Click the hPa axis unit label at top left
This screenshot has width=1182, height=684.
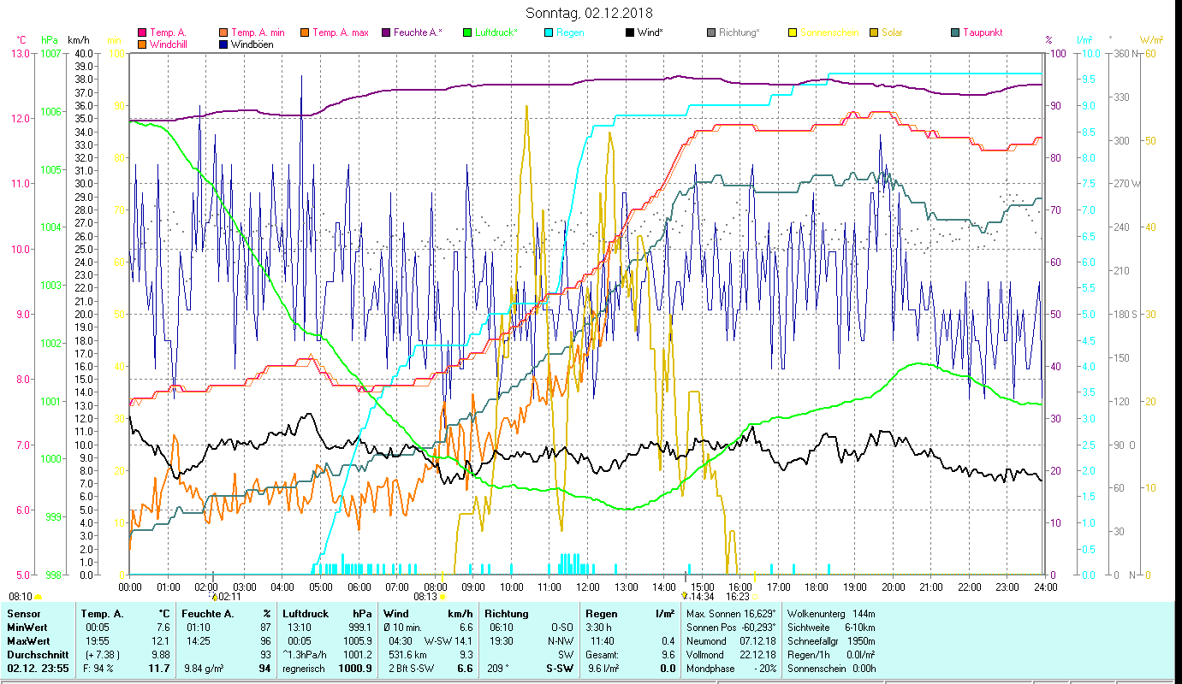[x=50, y=39]
